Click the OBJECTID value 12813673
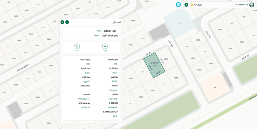The width and height of the screenshot is (257, 129). point(113,99)
